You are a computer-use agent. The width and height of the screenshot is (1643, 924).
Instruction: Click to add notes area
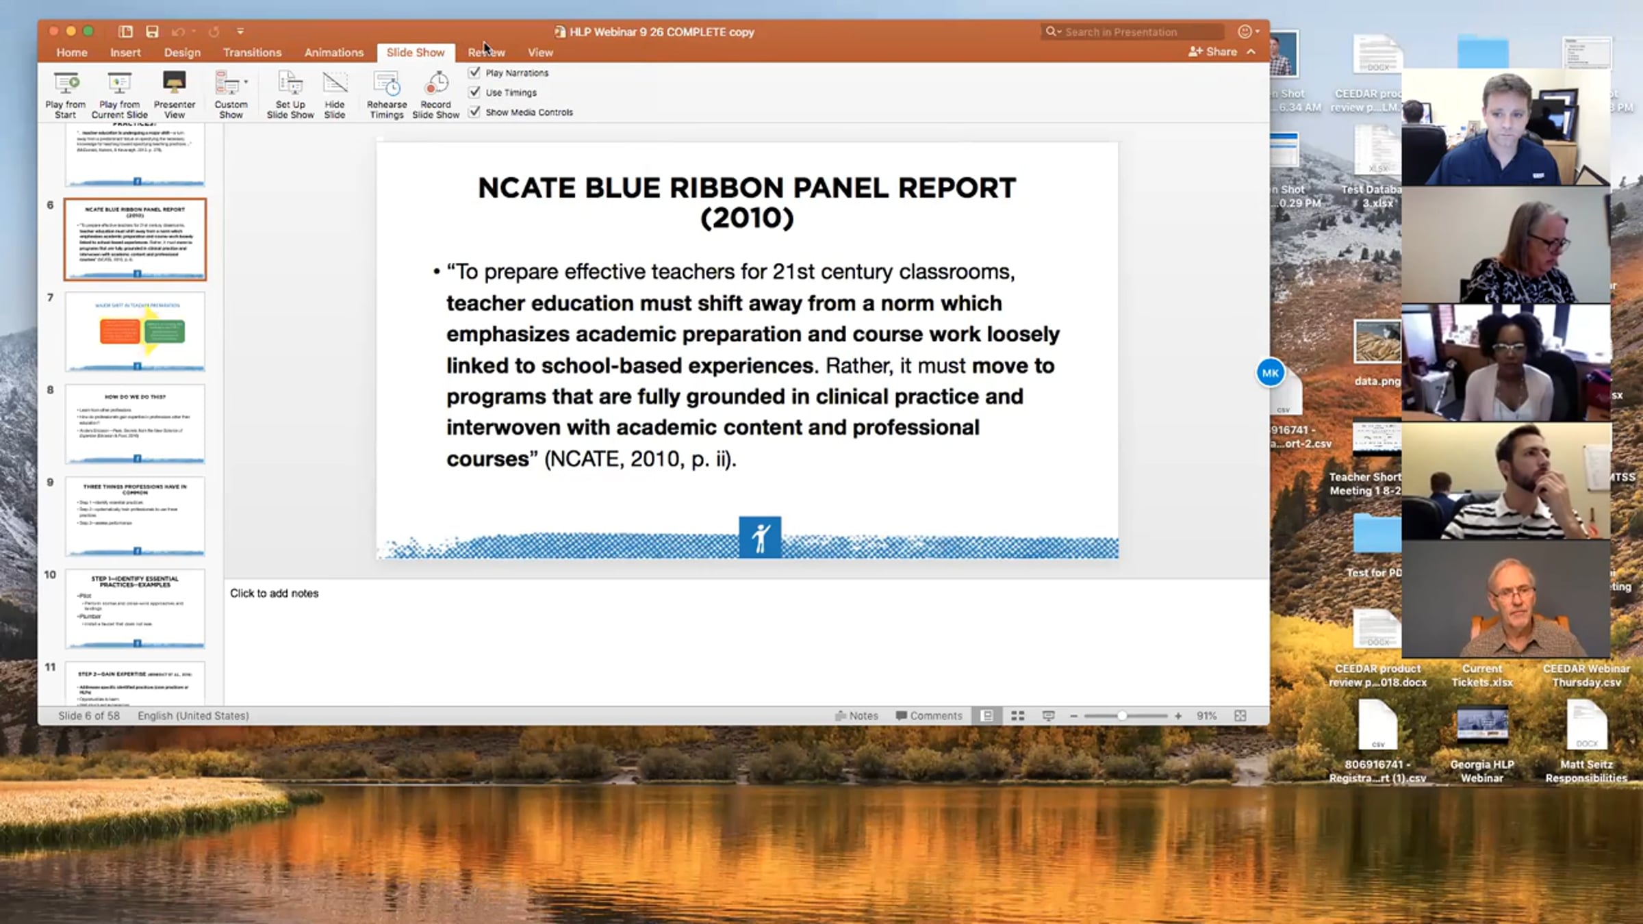746,642
